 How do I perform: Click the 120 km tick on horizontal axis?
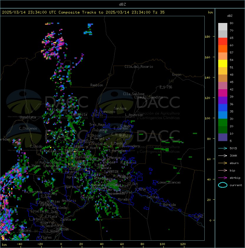click(x=183, y=244)
